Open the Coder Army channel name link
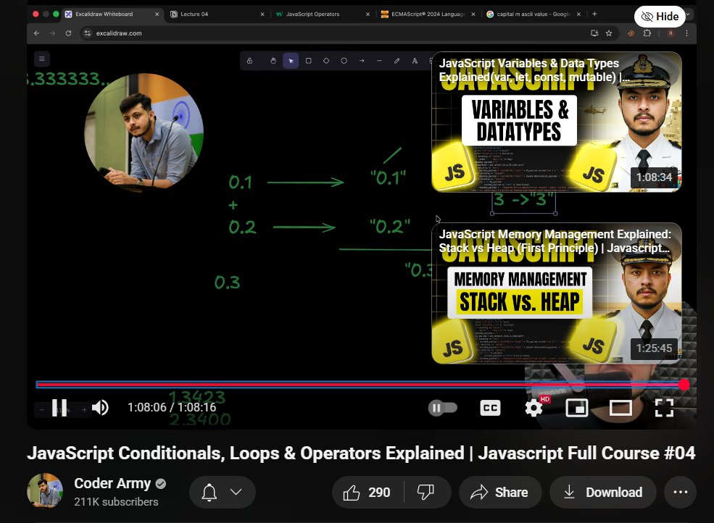The height and width of the screenshot is (523, 714). (x=112, y=483)
